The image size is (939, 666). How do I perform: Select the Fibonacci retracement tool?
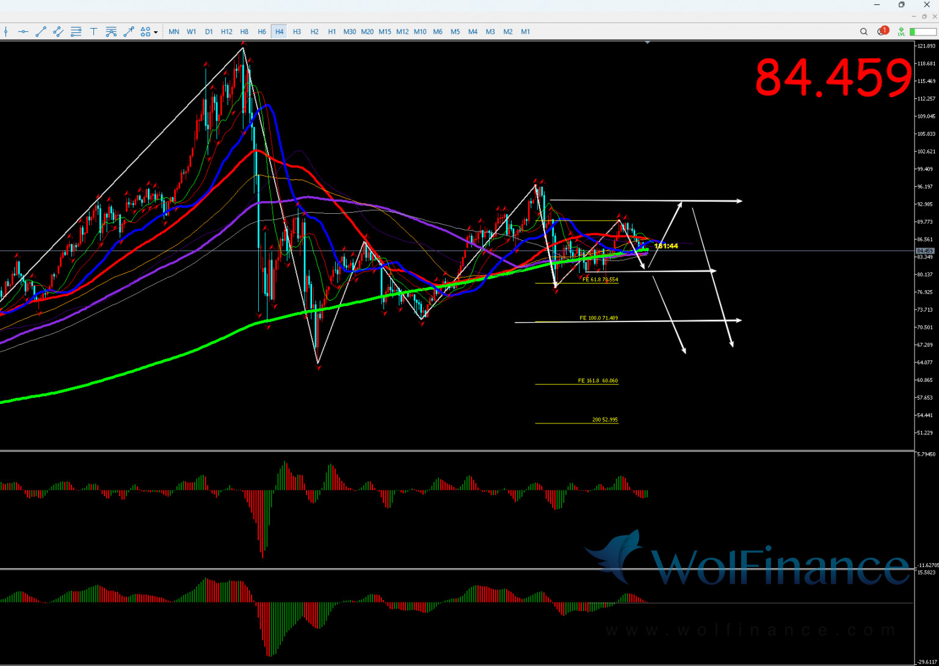[x=76, y=32]
